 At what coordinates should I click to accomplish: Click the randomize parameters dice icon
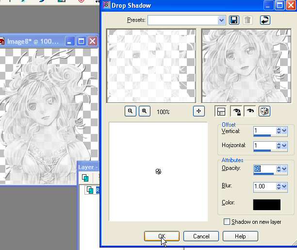click(x=264, y=111)
